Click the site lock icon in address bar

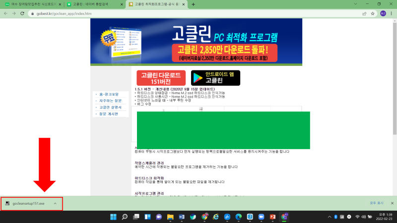tap(32, 14)
